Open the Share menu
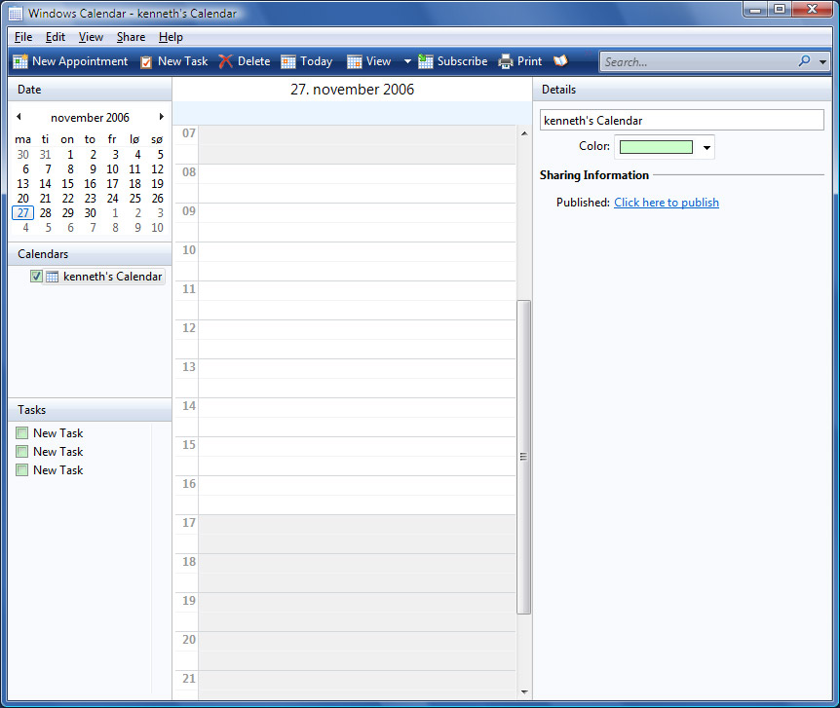 131,37
